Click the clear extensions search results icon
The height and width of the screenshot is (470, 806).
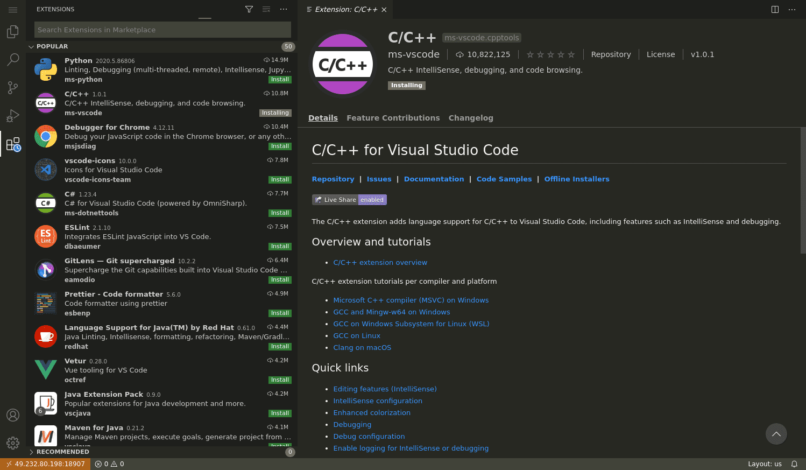click(266, 9)
